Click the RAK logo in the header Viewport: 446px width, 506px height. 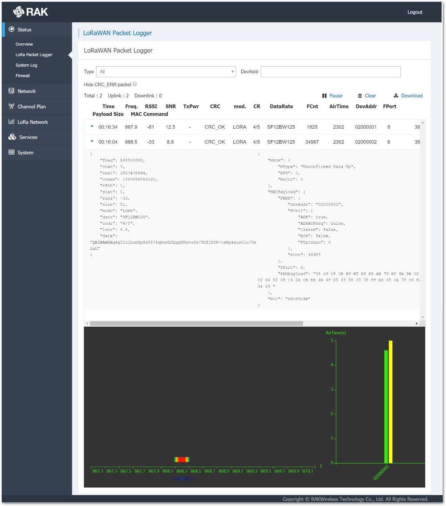click(x=31, y=12)
